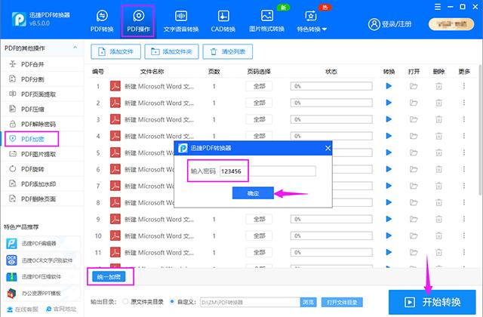483x317 pixels.
Task: Select PDF加密 in the sidebar
Action: click(42, 139)
